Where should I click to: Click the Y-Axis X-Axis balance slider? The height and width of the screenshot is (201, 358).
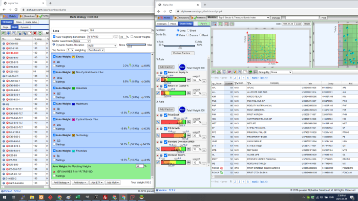(x=179, y=46)
